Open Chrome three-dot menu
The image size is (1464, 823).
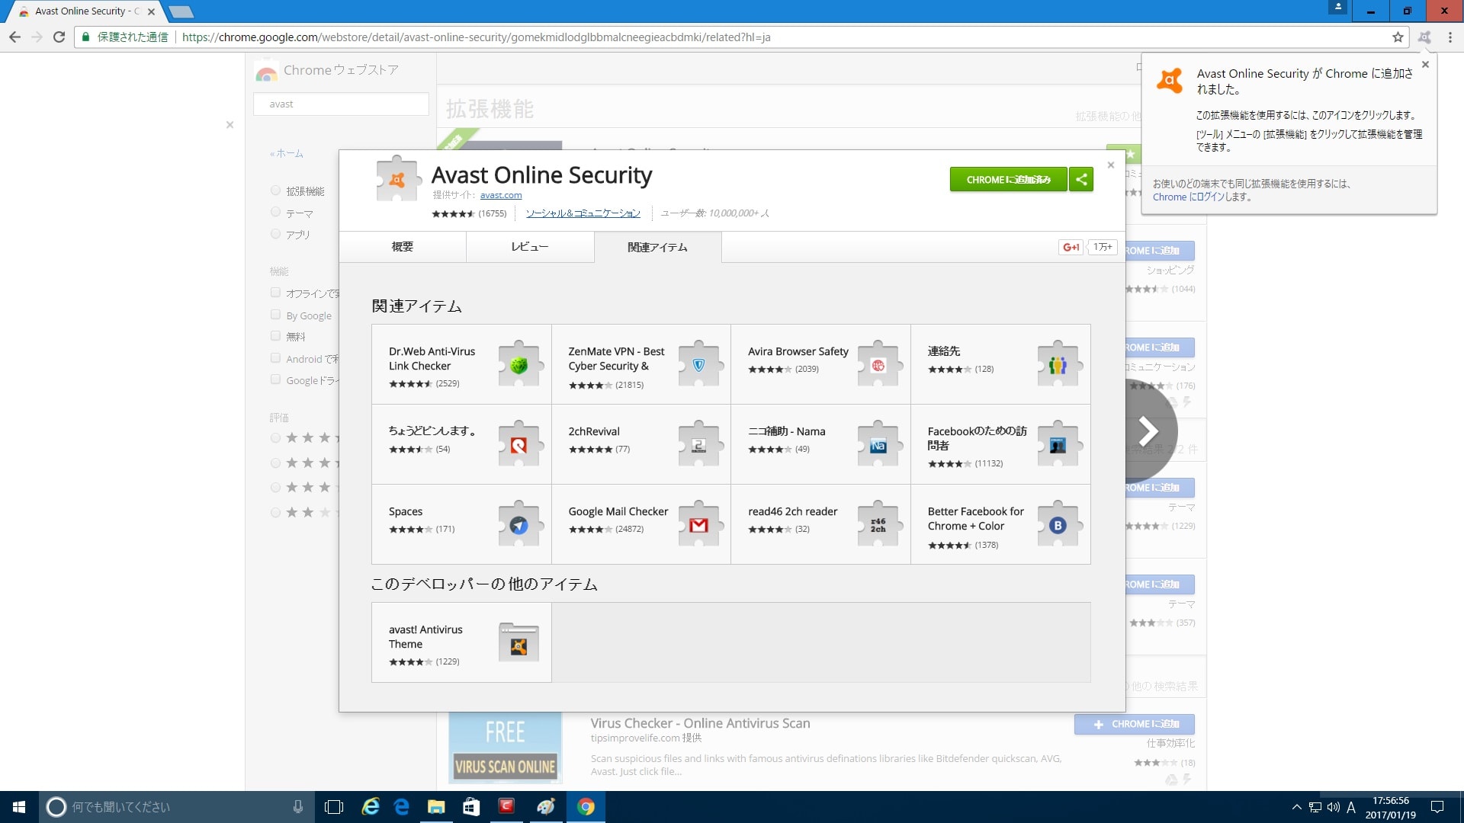1450,37
